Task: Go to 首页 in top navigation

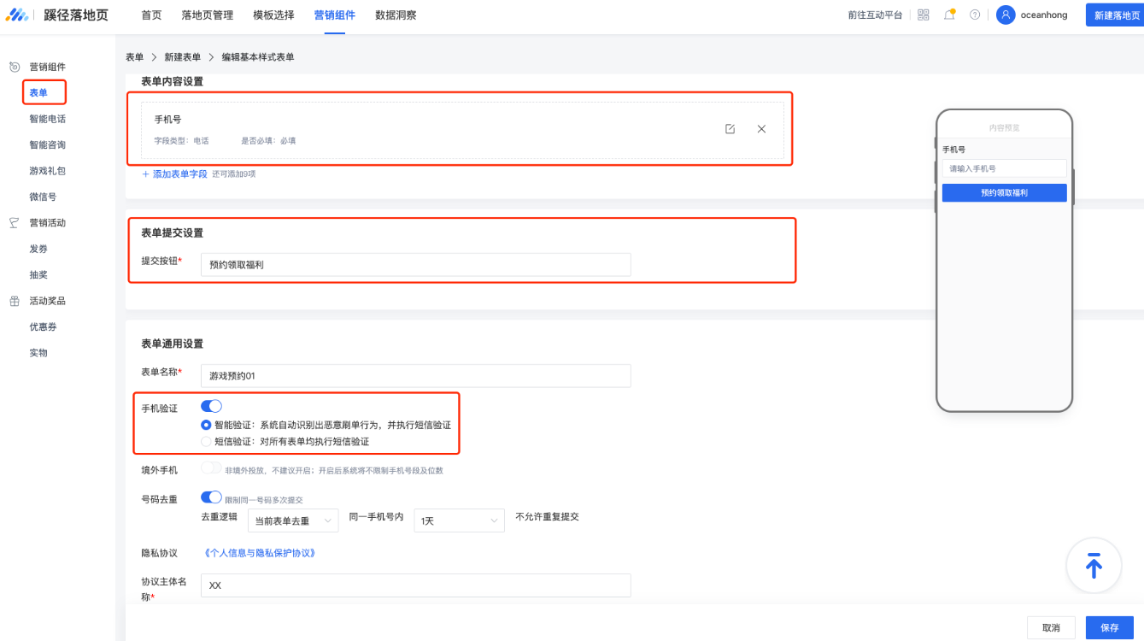Action: [x=151, y=15]
